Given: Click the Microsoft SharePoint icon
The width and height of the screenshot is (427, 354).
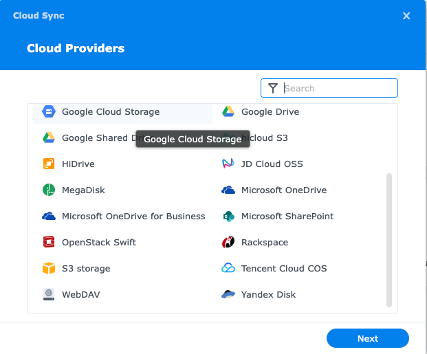Looking at the screenshot, I should 228,217.
